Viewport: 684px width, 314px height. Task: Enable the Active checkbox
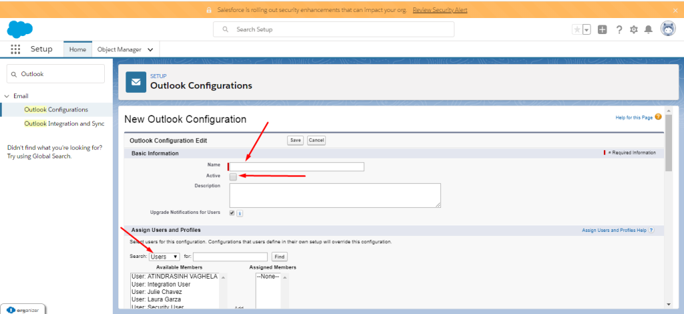233,176
